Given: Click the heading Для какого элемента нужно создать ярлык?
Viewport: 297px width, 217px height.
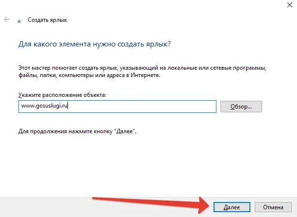Looking at the screenshot, I should [95, 44].
